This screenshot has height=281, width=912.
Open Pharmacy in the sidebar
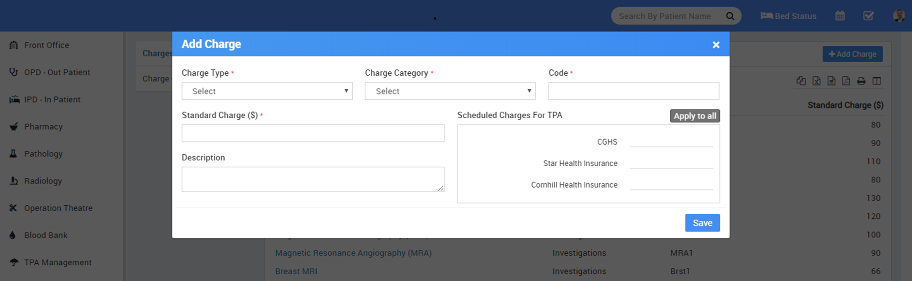43,127
